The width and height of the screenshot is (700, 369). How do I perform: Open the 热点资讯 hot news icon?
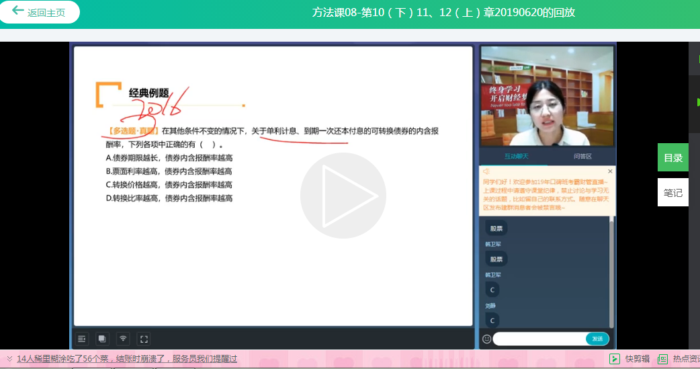pos(662,359)
